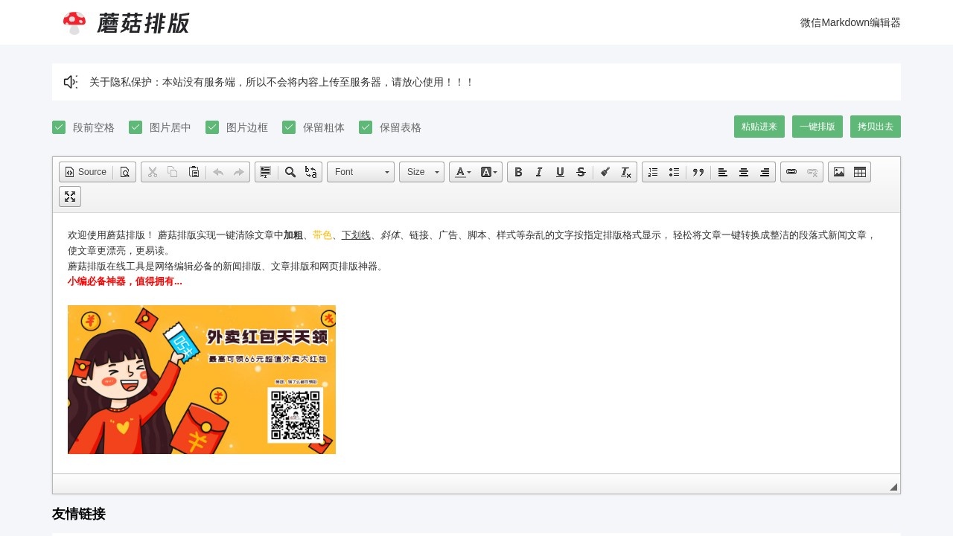Open the document Preview icon
The image size is (953, 536).
pos(124,172)
